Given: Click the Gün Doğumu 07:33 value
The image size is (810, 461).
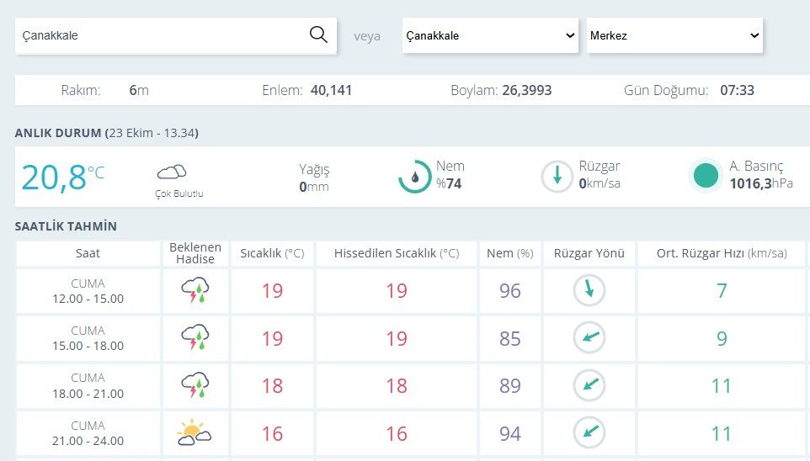Looking at the screenshot, I should pos(737,90).
